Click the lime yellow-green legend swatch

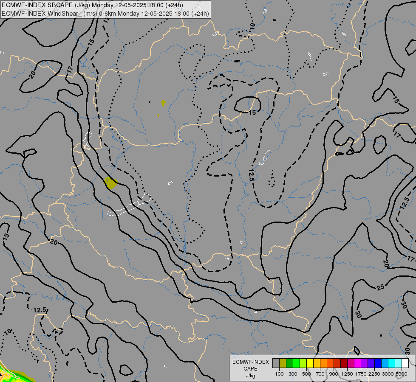tap(303, 363)
